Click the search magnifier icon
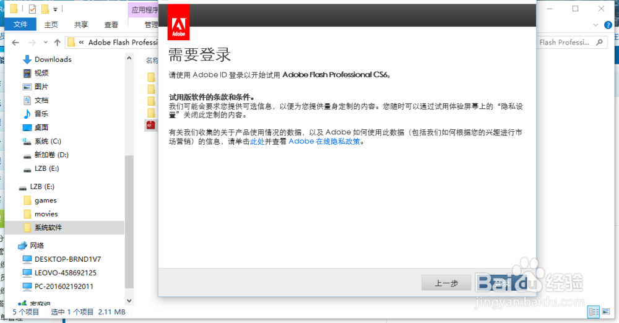619x323 pixels. pyautogui.click(x=599, y=42)
